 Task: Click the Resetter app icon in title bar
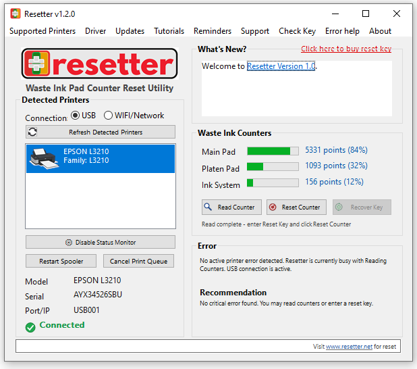click(15, 14)
